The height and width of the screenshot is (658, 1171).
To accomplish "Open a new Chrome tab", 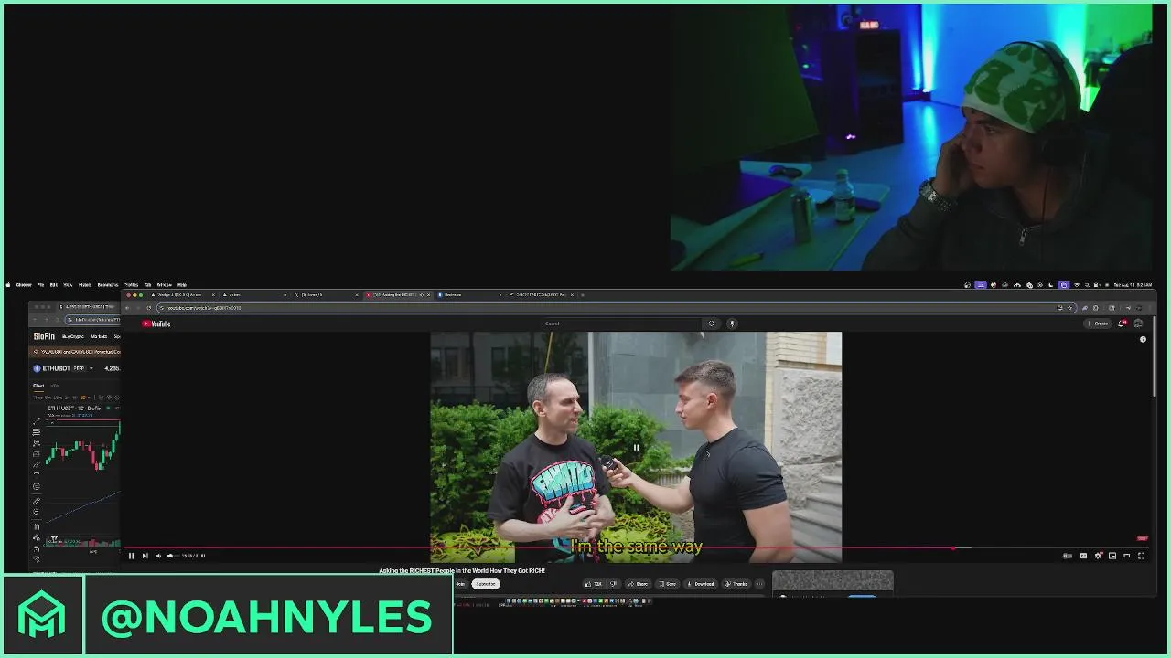I will (x=582, y=295).
